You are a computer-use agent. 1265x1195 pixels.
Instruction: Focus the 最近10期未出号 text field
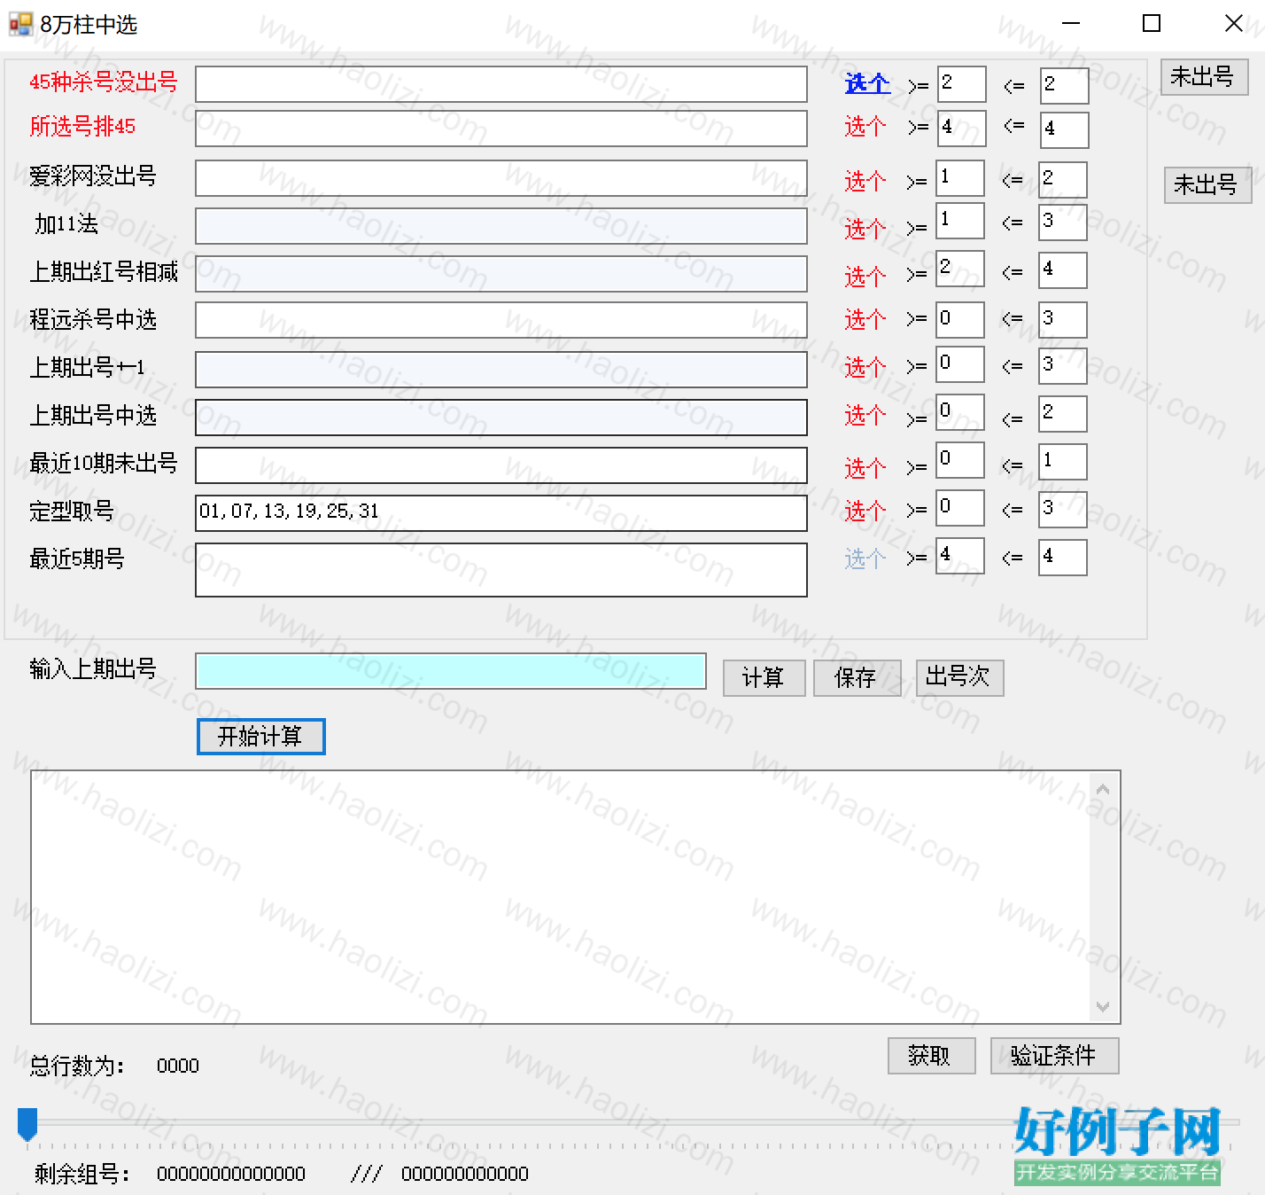(501, 465)
